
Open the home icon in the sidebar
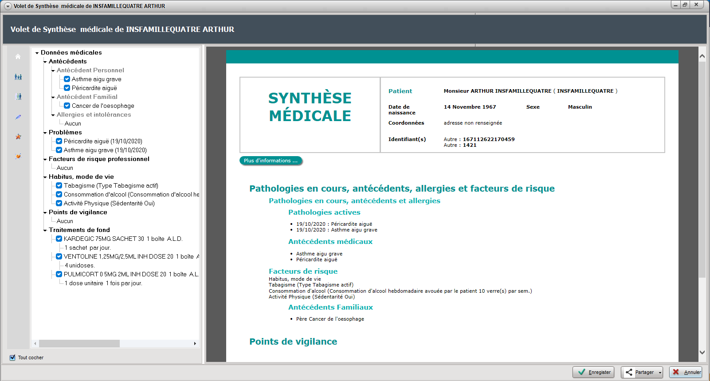(x=18, y=56)
